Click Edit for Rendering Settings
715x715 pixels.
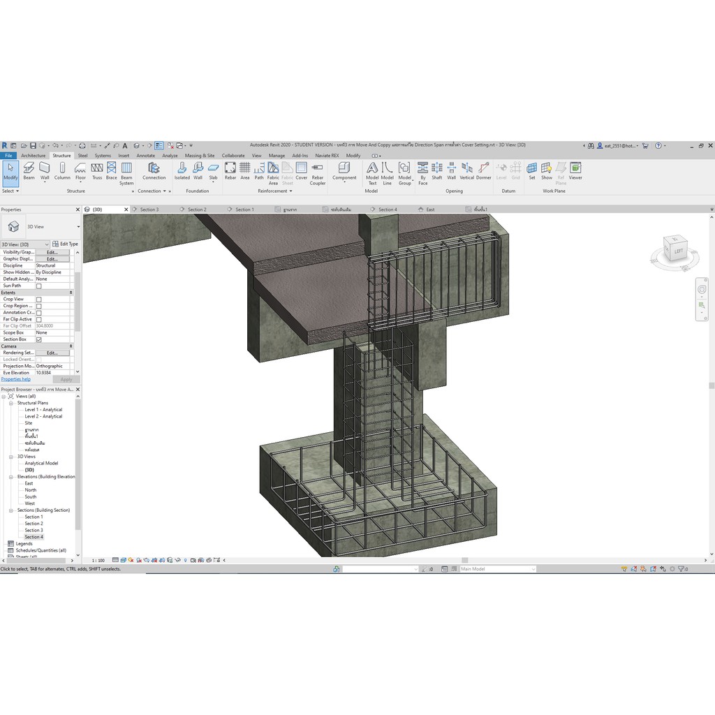pyautogui.click(x=52, y=353)
